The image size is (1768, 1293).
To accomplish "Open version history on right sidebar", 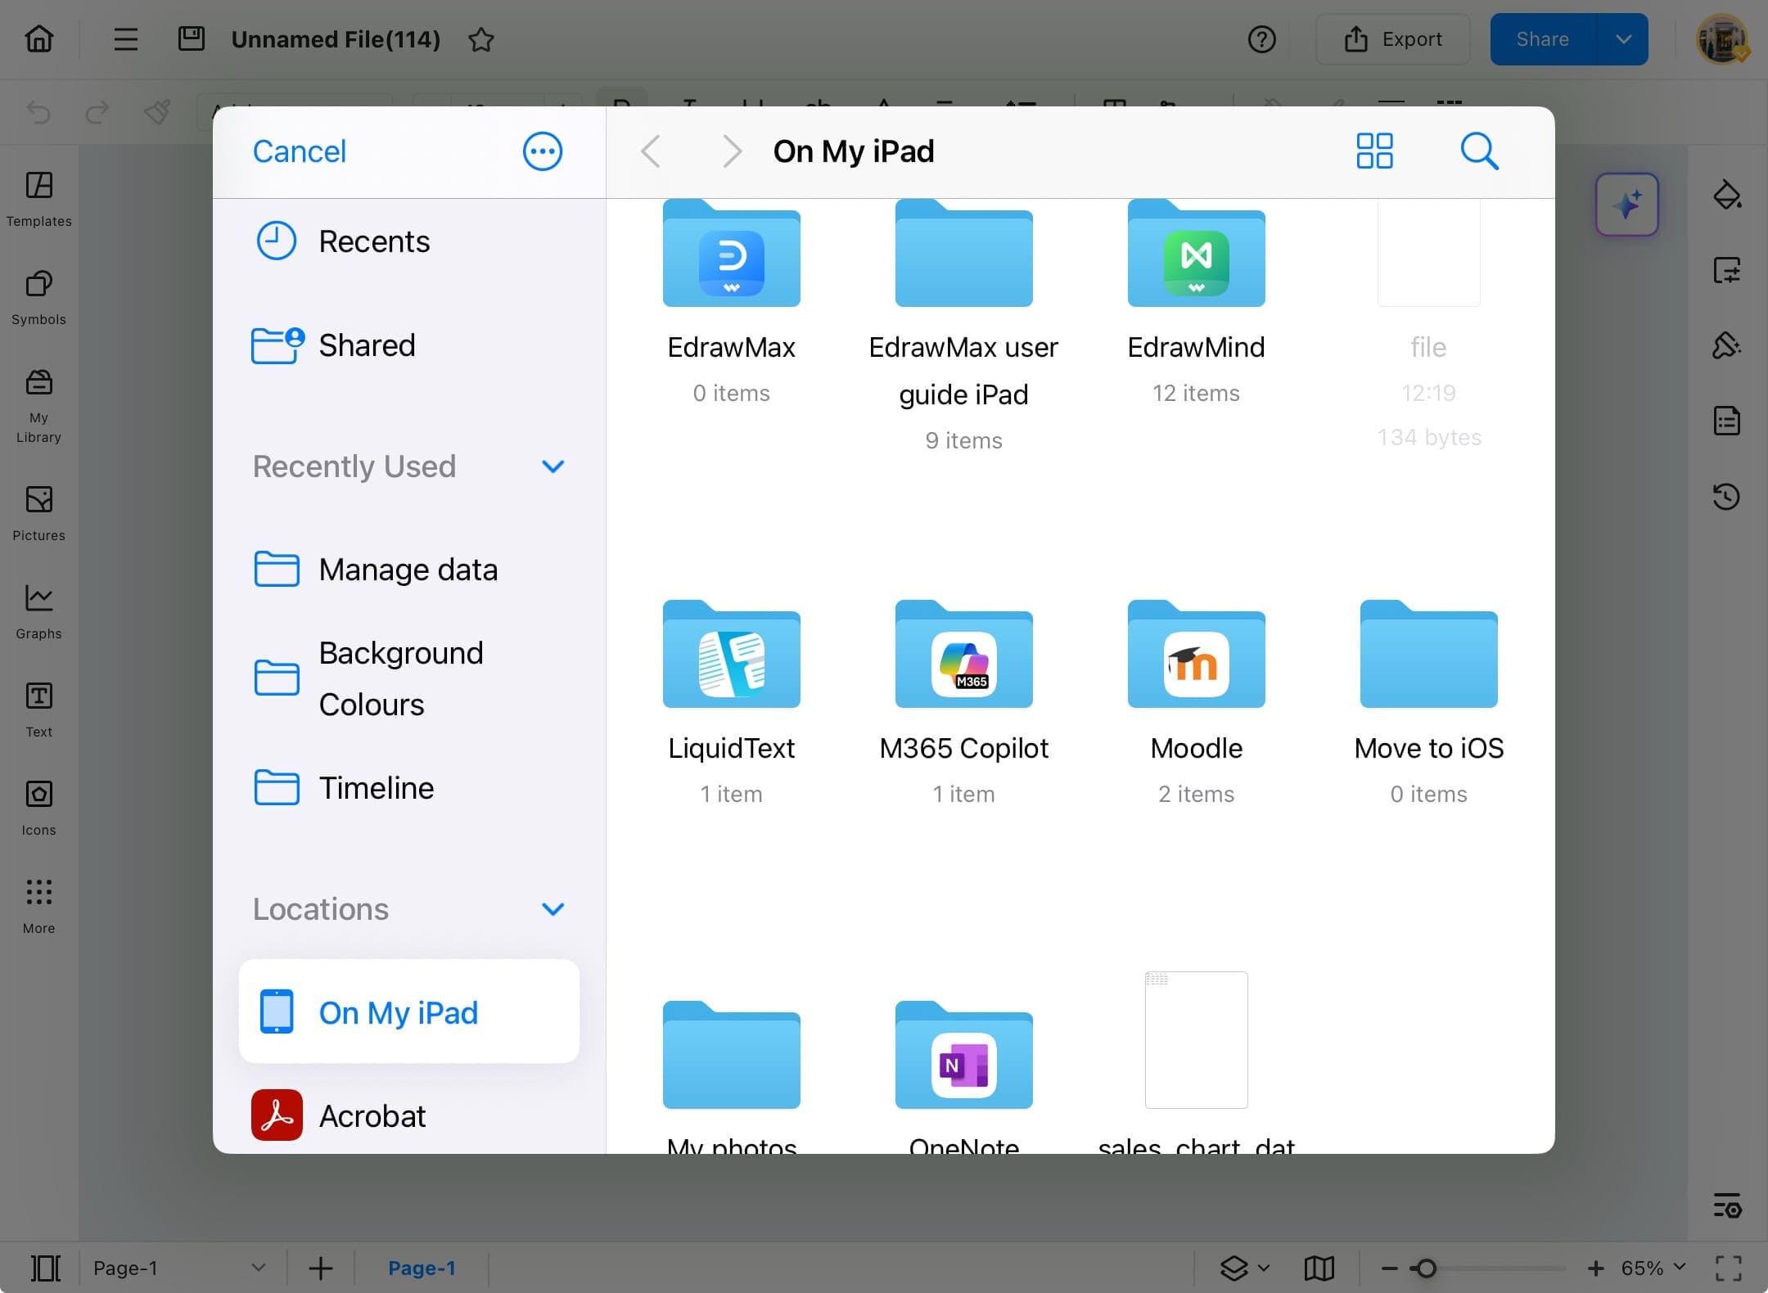I will [x=1728, y=497].
